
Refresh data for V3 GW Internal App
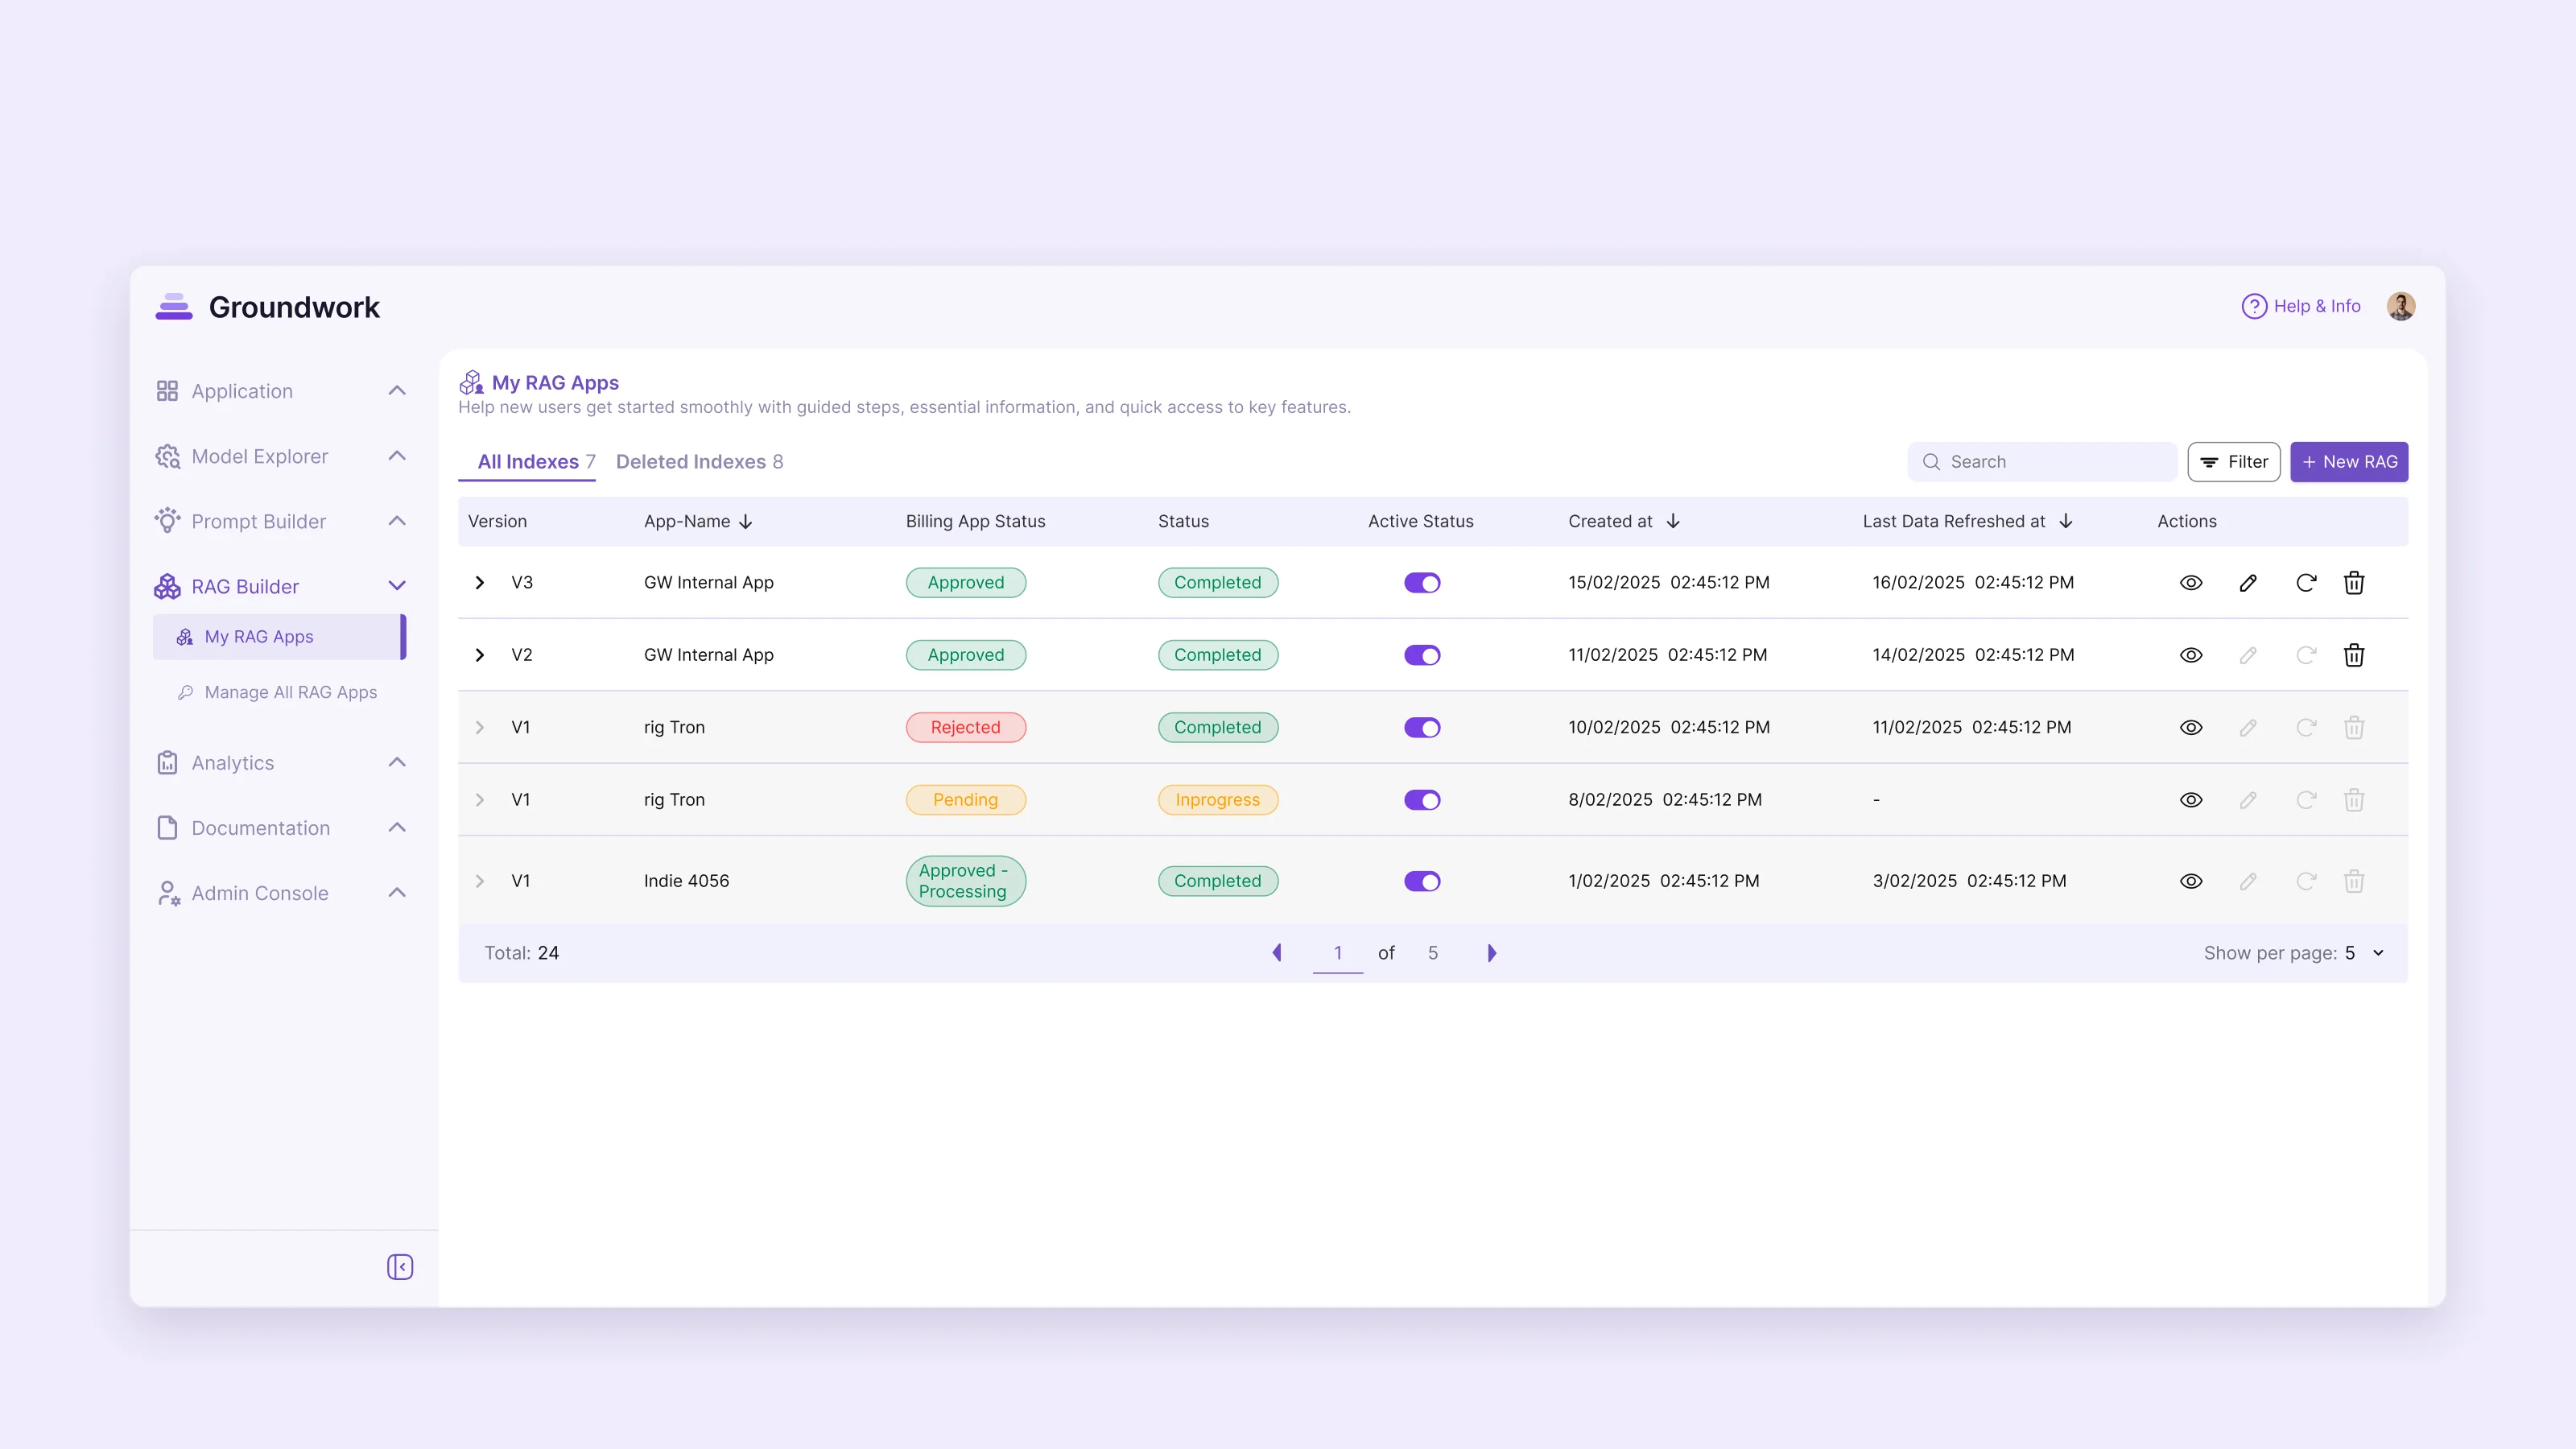pyautogui.click(x=2306, y=583)
